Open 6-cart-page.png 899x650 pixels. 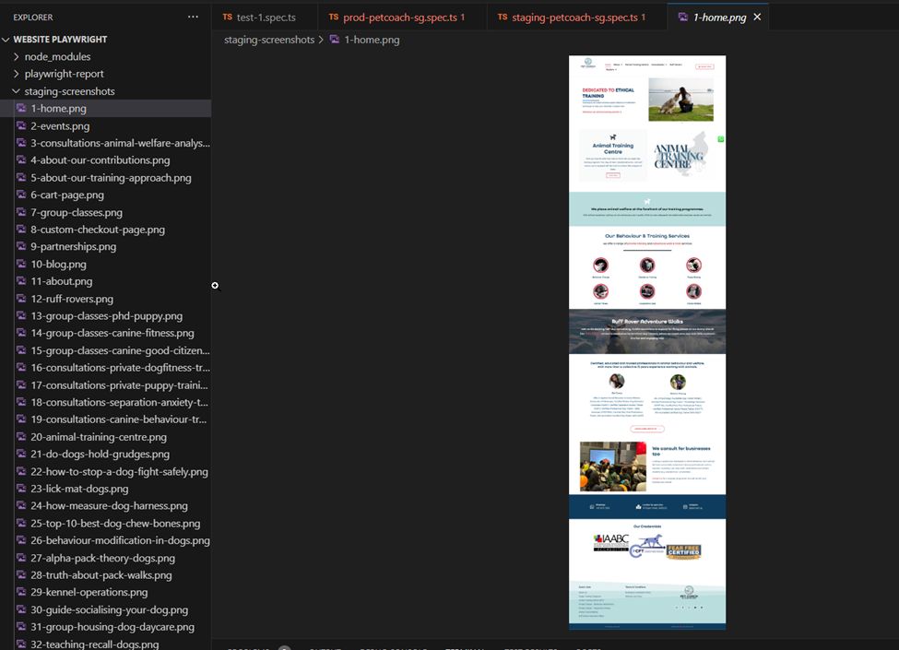pos(105,195)
